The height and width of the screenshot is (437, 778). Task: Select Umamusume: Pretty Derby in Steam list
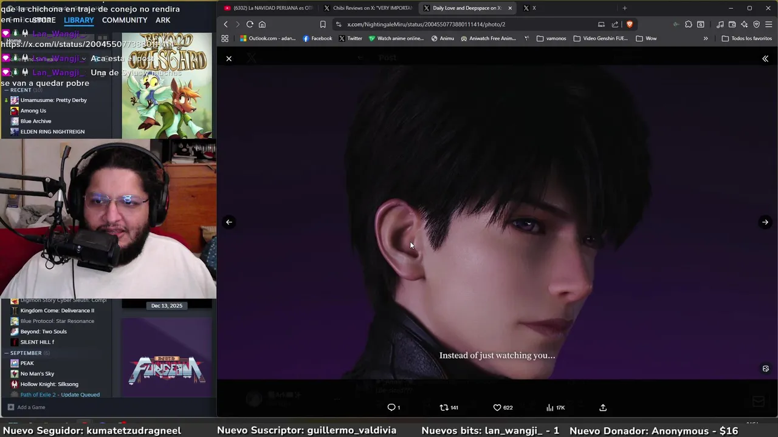53,100
